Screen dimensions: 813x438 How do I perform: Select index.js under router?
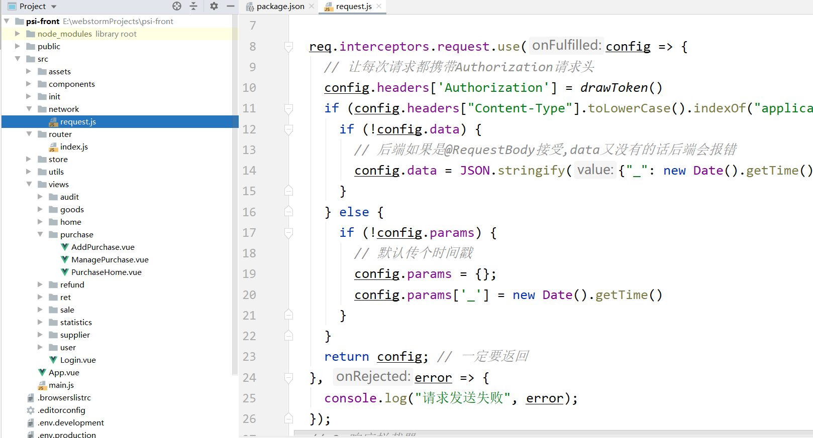[x=74, y=147]
